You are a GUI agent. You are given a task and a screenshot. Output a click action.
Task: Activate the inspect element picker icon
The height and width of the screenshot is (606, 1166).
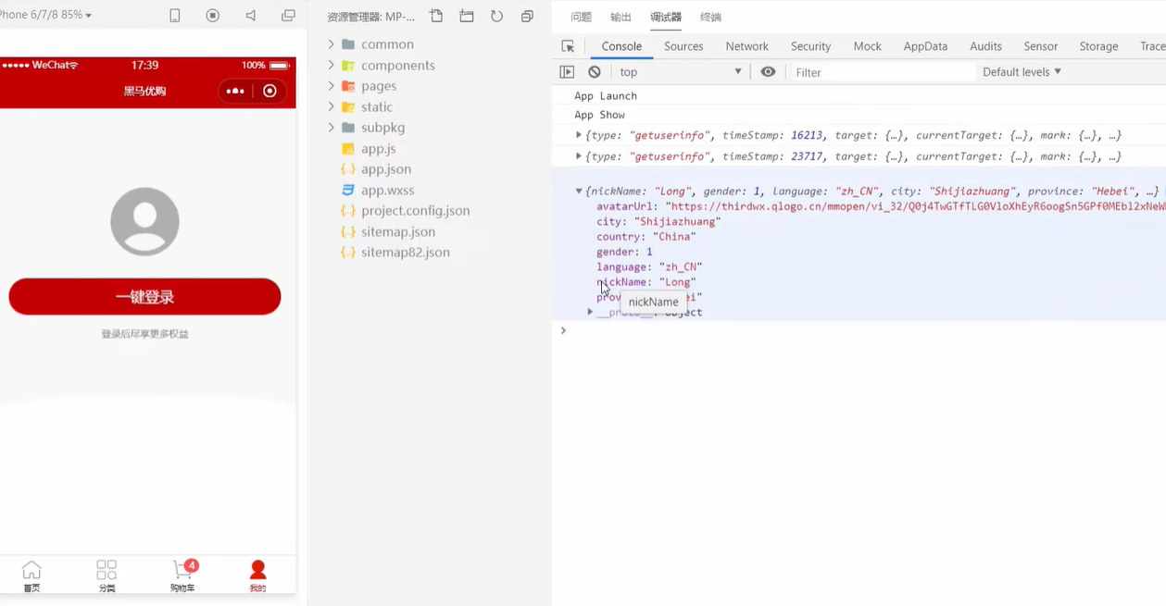(568, 46)
